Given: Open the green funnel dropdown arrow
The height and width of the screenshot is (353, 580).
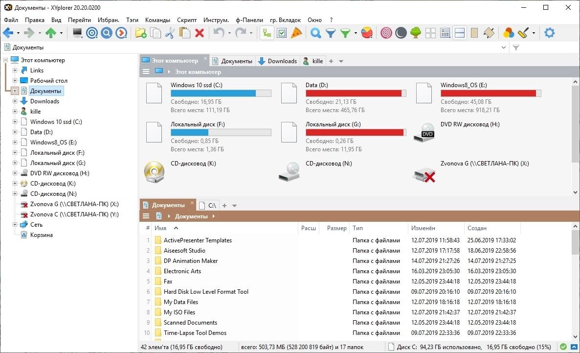Looking at the screenshot, I should point(356,33).
